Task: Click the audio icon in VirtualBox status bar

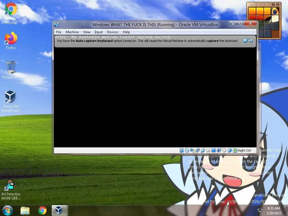Action: [x=192, y=150]
